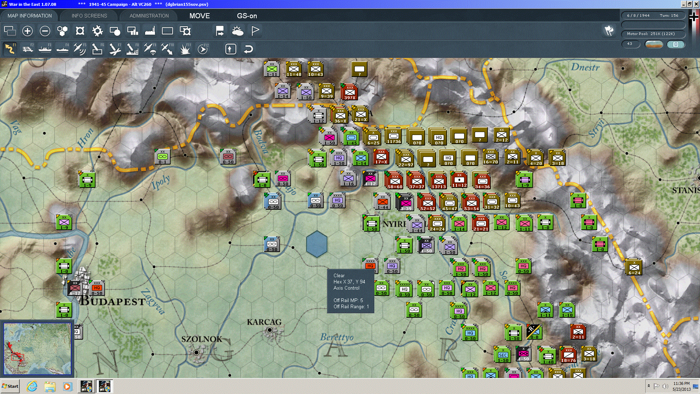The height and width of the screenshot is (394, 700).
Task: Open the ADMINISTRATION tab
Action: (149, 16)
